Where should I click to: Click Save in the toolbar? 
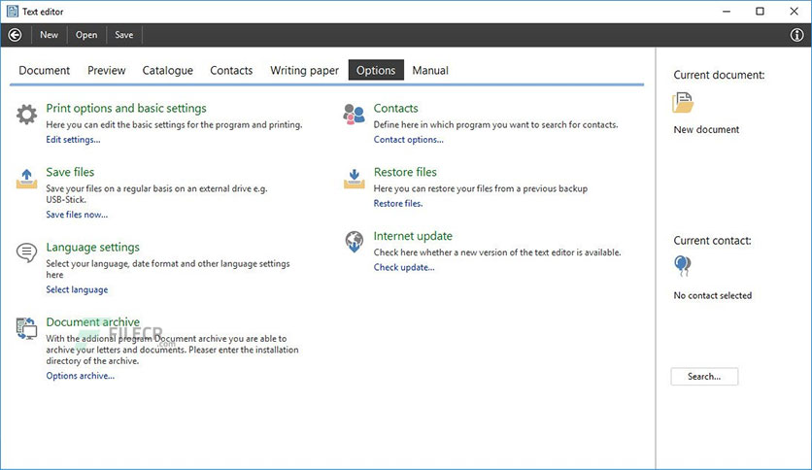[x=123, y=35]
